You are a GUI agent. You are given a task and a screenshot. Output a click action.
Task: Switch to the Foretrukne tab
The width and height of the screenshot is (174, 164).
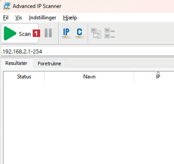point(49,64)
